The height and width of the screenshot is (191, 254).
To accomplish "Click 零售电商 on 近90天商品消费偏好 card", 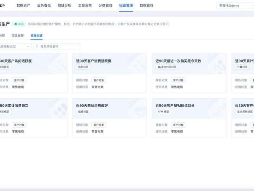I will pos(97,131).
